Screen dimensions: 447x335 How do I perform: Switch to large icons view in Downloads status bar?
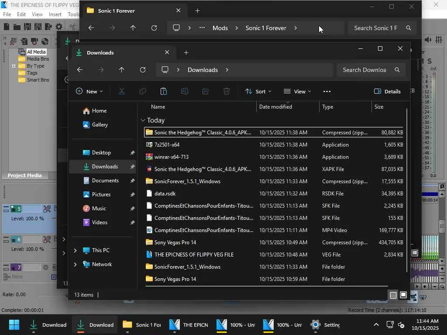403,295
